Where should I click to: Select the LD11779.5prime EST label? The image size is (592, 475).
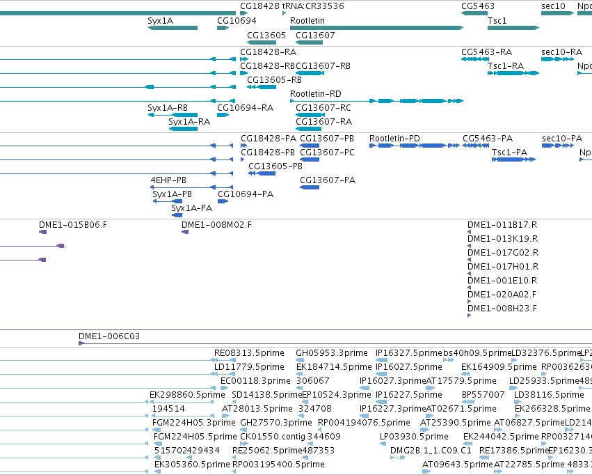[249, 367]
